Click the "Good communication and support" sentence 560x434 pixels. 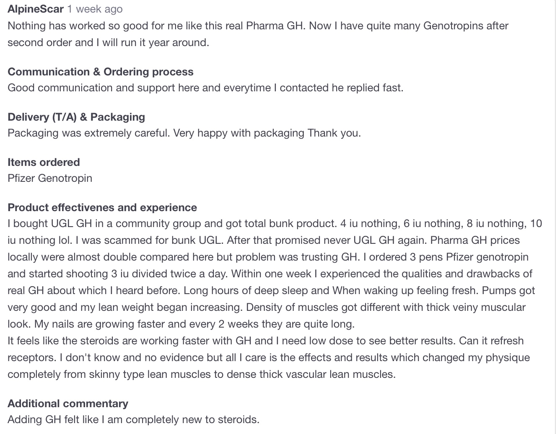[205, 88]
